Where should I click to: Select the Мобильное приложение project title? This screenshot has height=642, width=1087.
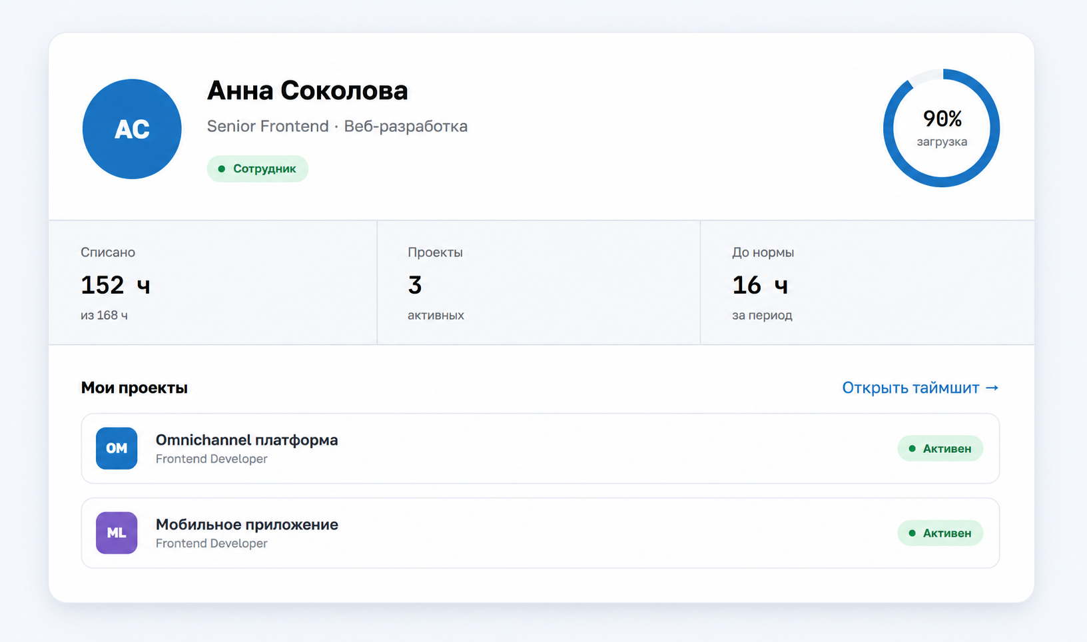(x=247, y=525)
